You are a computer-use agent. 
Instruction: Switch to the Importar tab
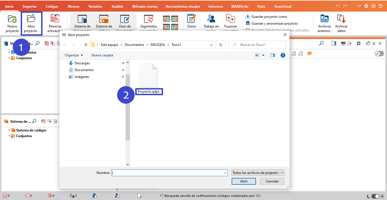30,6
